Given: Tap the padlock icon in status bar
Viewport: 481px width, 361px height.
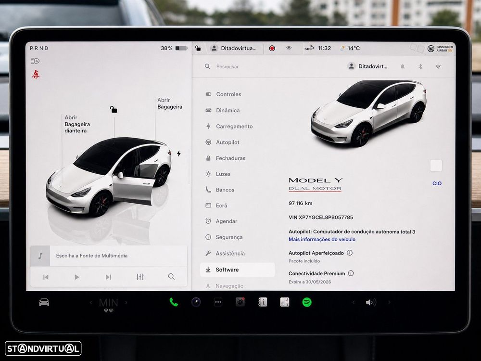Looking at the screenshot, I should click(x=198, y=48).
